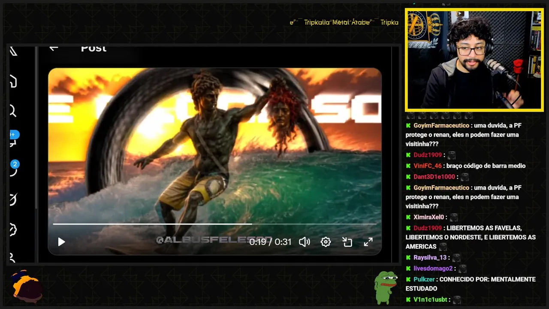
Task: Click the Kick badge beside Pulkzer
Action: coord(408,279)
